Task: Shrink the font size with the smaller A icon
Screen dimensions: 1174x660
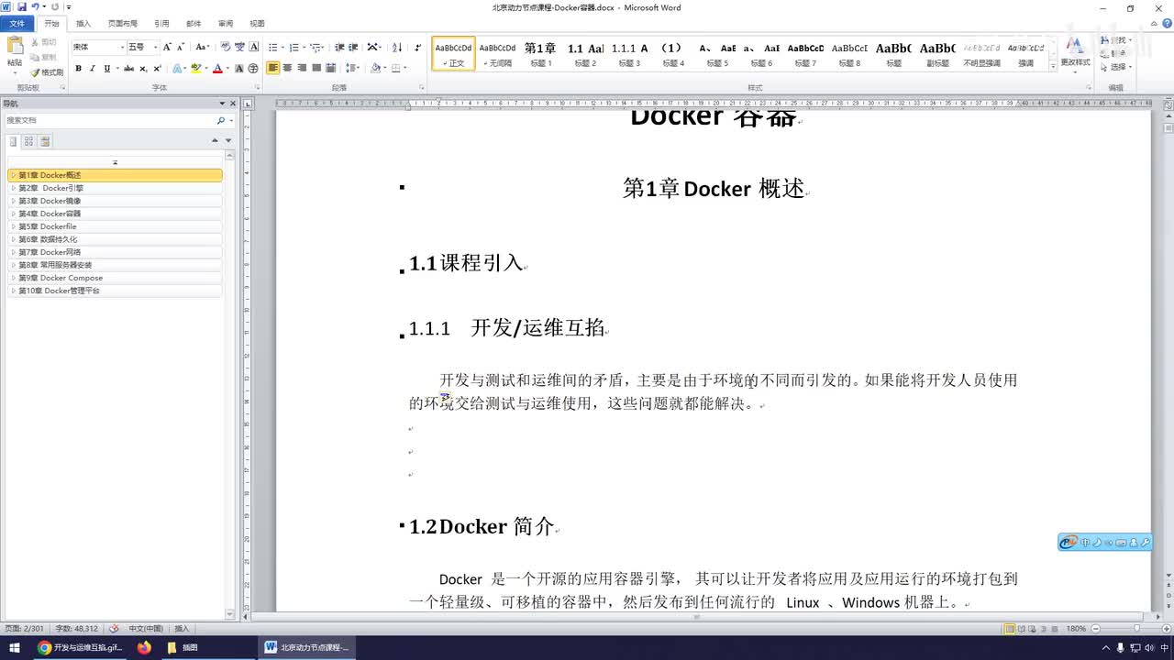Action: tap(181, 47)
